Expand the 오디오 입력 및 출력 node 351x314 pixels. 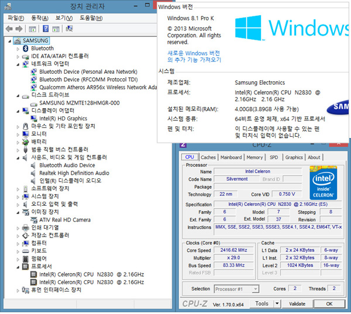click(18, 205)
